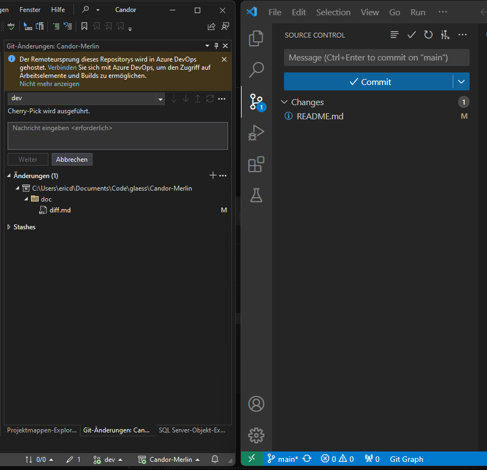Open README.md in the Changes list
The image size is (487, 470).
click(x=320, y=116)
